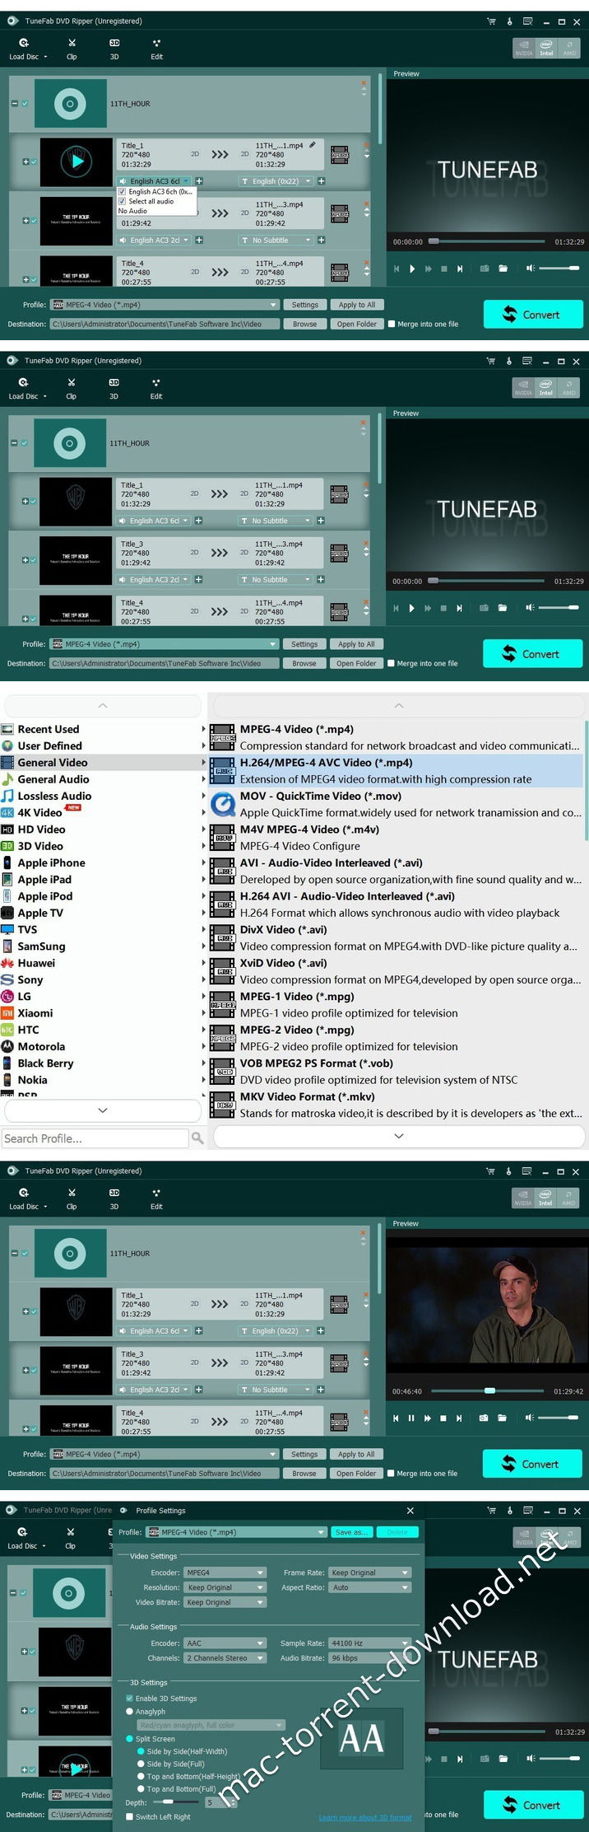Expand the Resolution Keep Original dropdown
The image size is (589, 1832).
click(225, 1587)
